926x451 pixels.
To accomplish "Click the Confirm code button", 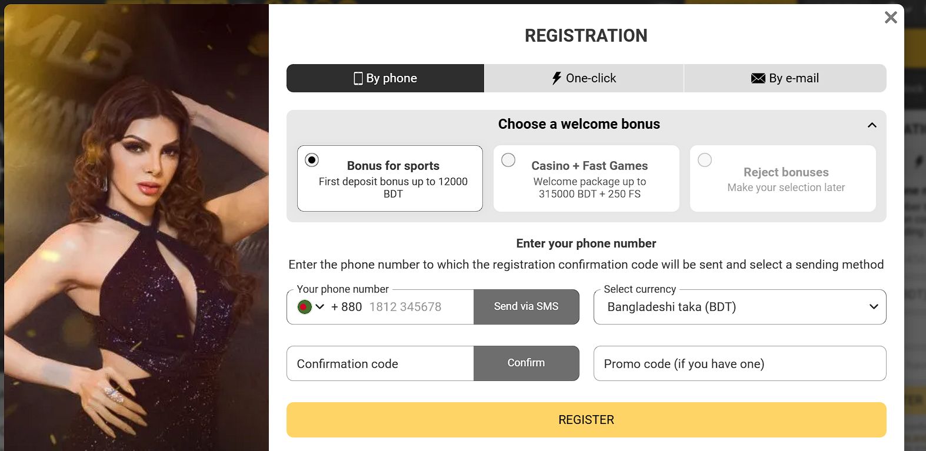I will pos(526,363).
